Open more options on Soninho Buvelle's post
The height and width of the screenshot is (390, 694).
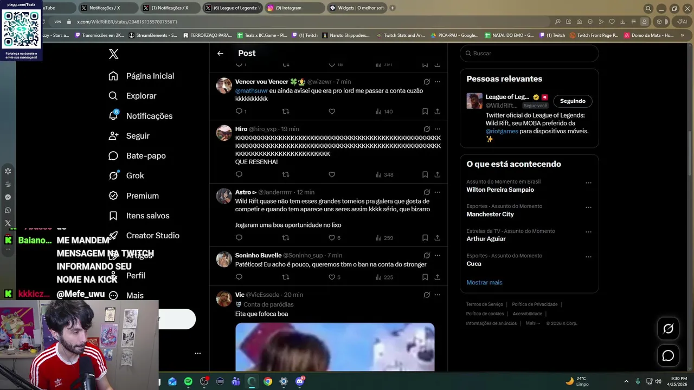(x=438, y=255)
